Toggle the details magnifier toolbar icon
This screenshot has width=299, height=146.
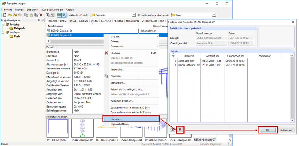64,15
